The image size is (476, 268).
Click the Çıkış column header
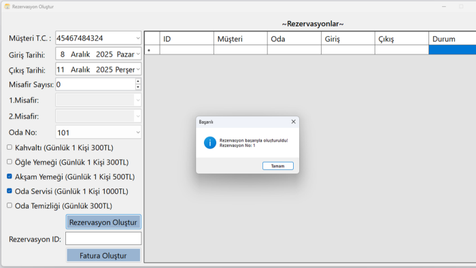pos(402,39)
